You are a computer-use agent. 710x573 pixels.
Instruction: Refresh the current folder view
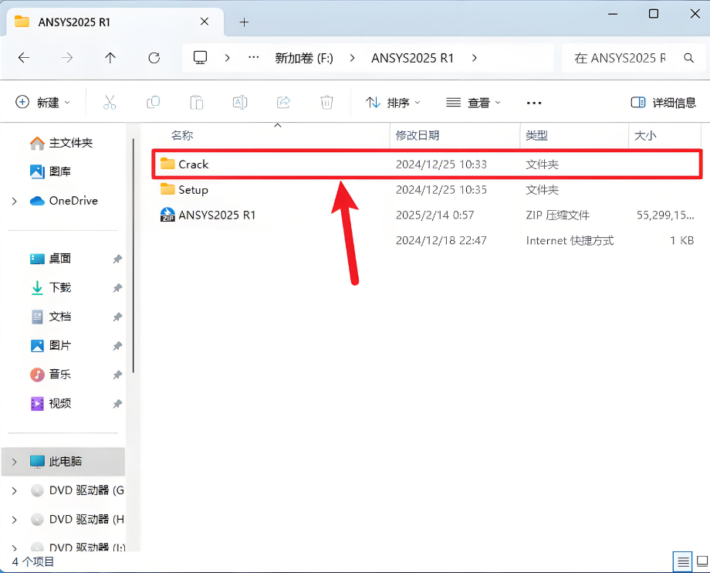coord(154,57)
